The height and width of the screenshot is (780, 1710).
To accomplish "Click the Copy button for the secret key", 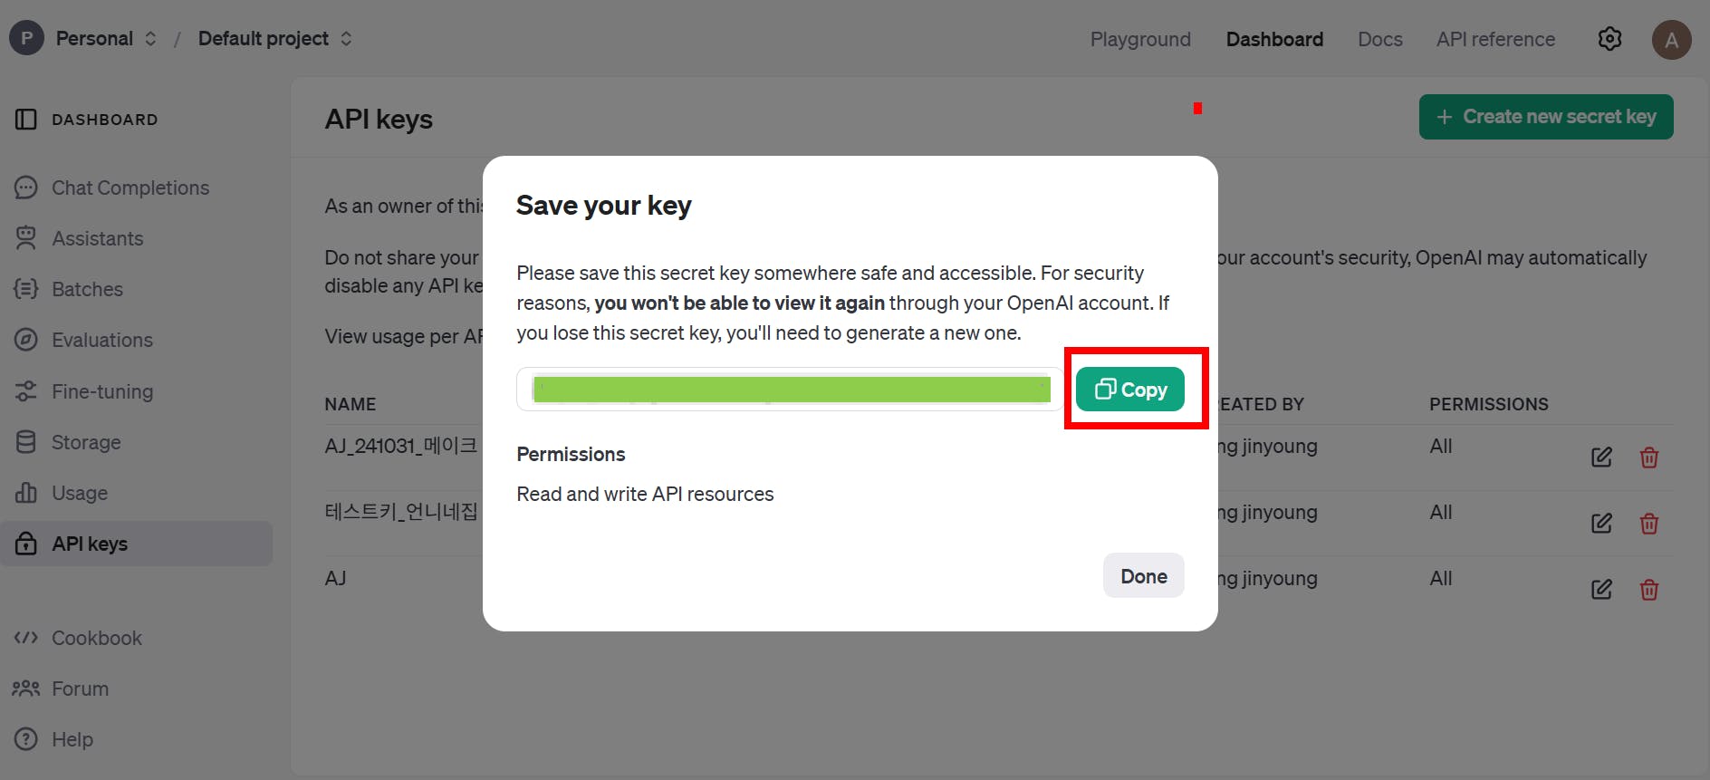I will (x=1130, y=390).
